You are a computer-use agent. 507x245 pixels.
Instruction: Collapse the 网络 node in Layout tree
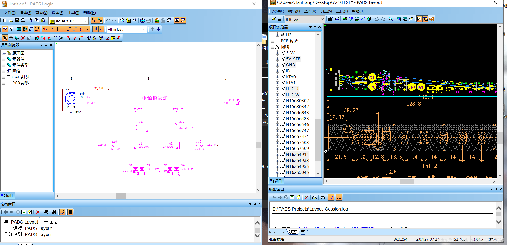(x=272, y=47)
